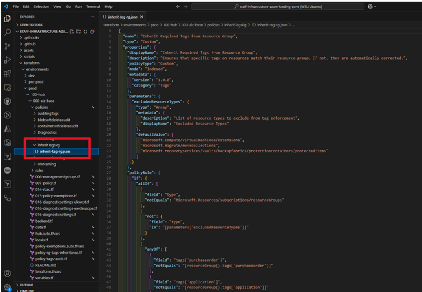
Task: Open the Explorer view in the activity bar
Action: coord(7,18)
